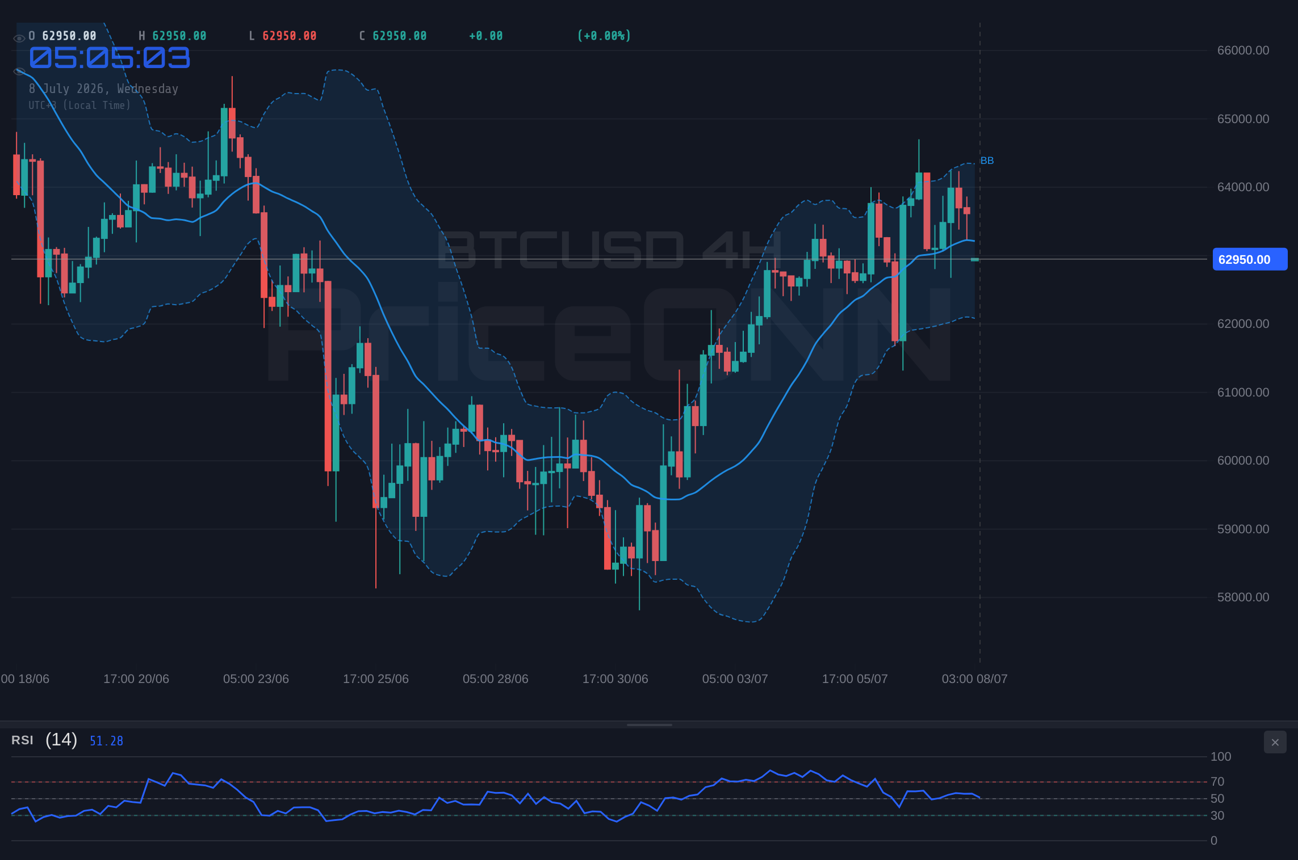This screenshot has width=1298, height=860.
Task: Click the Close value C 62950.00
Action: pyautogui.click(x=393, y=36)
